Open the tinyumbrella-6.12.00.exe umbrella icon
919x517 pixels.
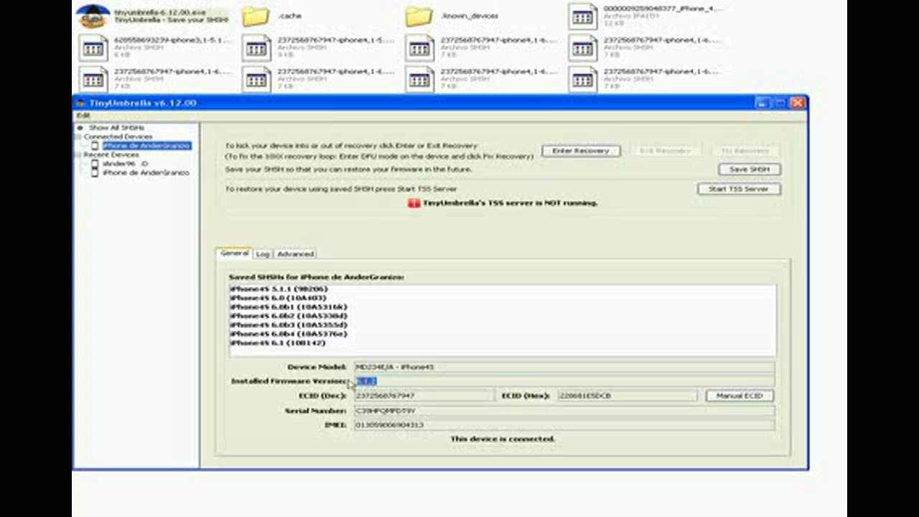point(93,16)
